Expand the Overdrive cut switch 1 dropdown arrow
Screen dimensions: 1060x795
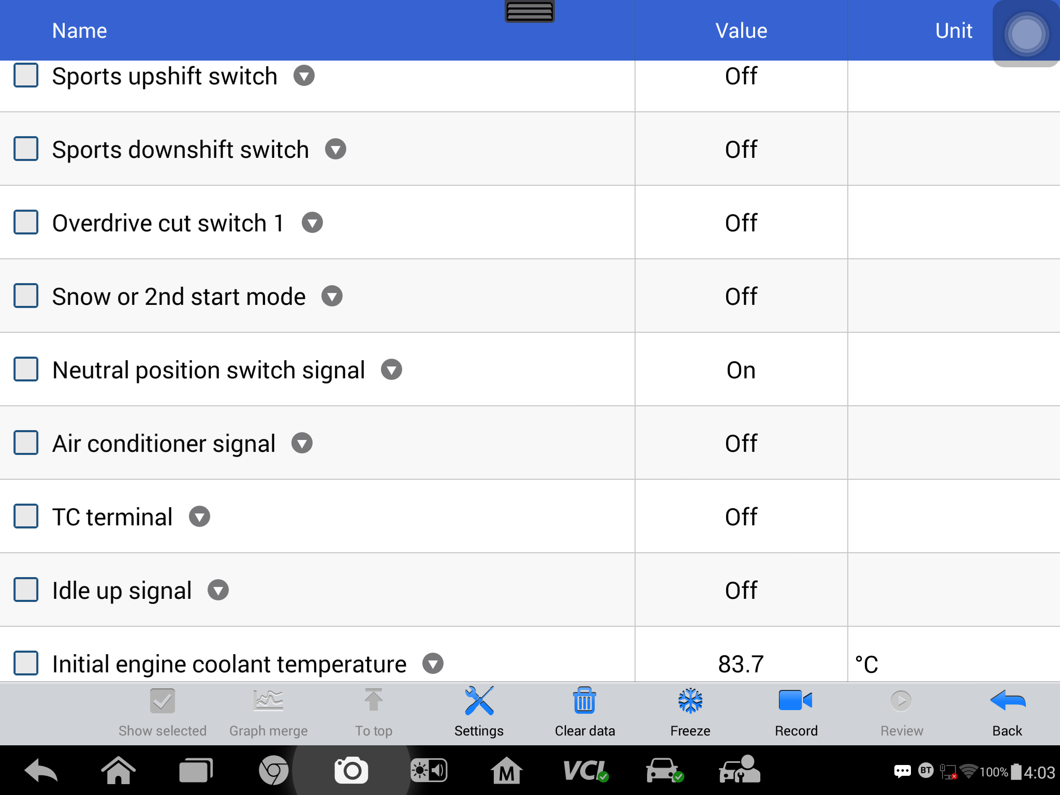(x=312, y=223)
